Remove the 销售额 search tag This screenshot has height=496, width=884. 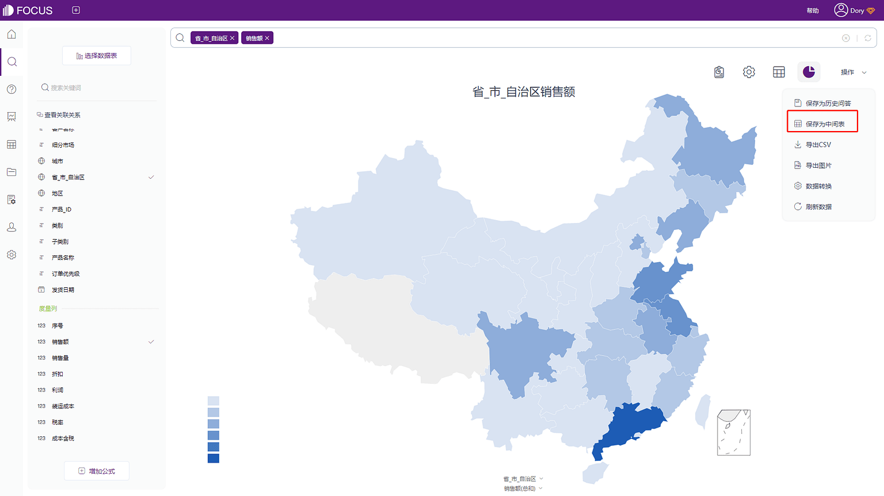(267, 39)
